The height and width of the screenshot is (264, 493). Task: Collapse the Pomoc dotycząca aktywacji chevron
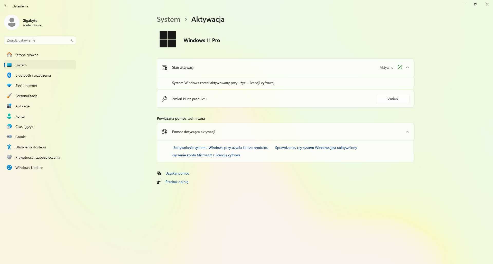pyautogui.click(x=407, y=132)
